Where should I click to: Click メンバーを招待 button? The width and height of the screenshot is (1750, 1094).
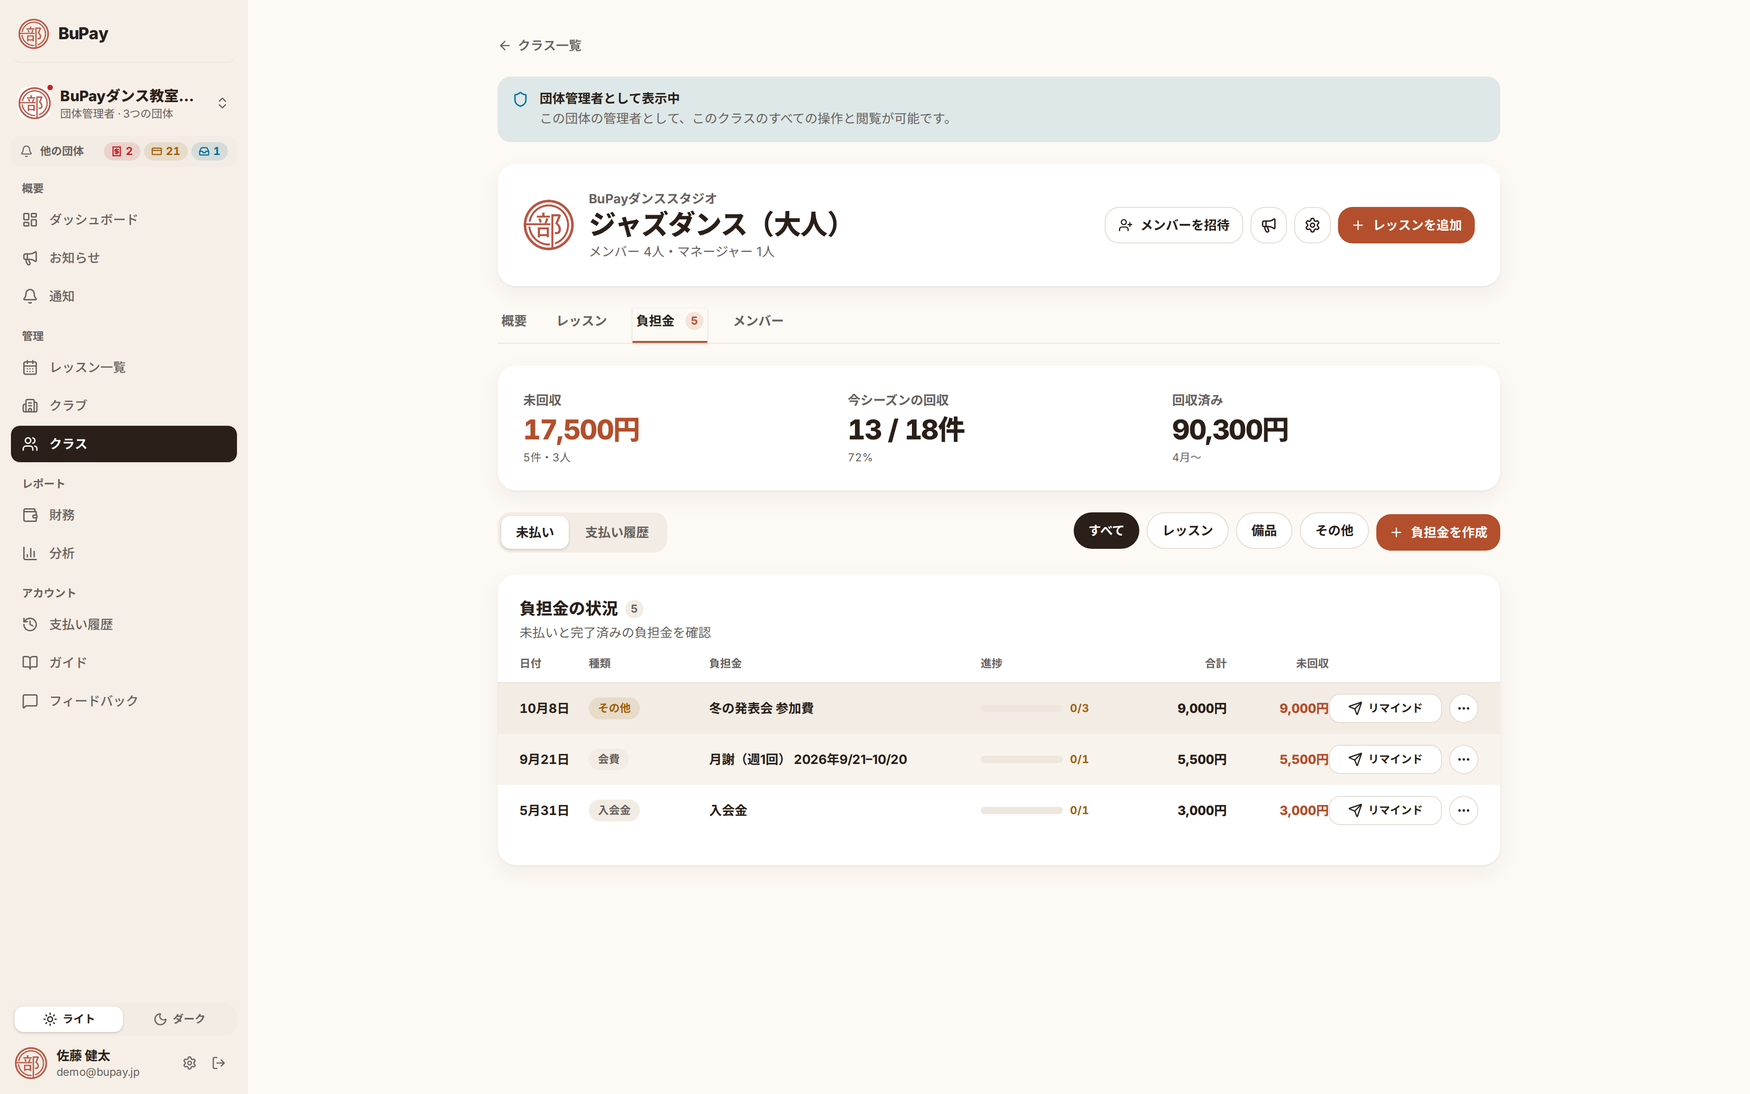(1173, 225)
